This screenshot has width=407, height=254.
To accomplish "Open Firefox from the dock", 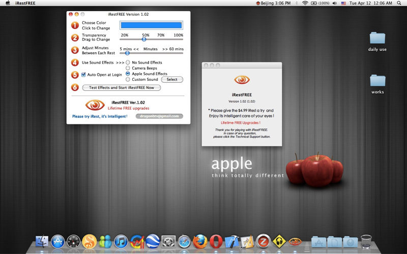I will tap(200, 241).
